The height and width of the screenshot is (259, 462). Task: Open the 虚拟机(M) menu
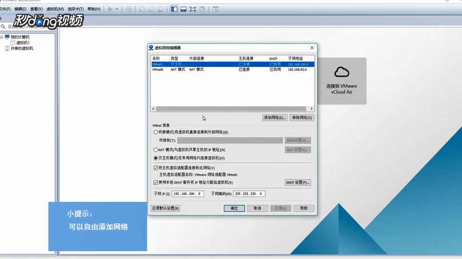click(x=55, y=9)
